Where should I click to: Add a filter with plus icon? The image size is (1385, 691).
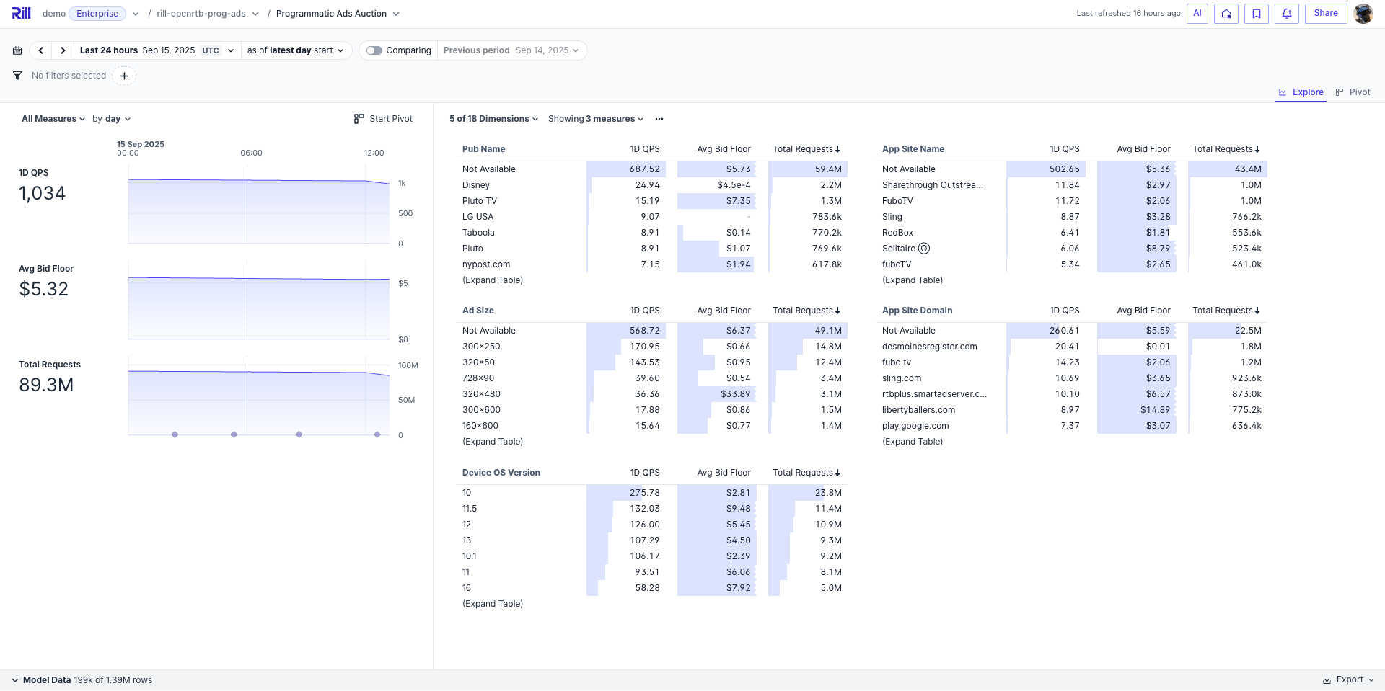click(x=124, y=76)
